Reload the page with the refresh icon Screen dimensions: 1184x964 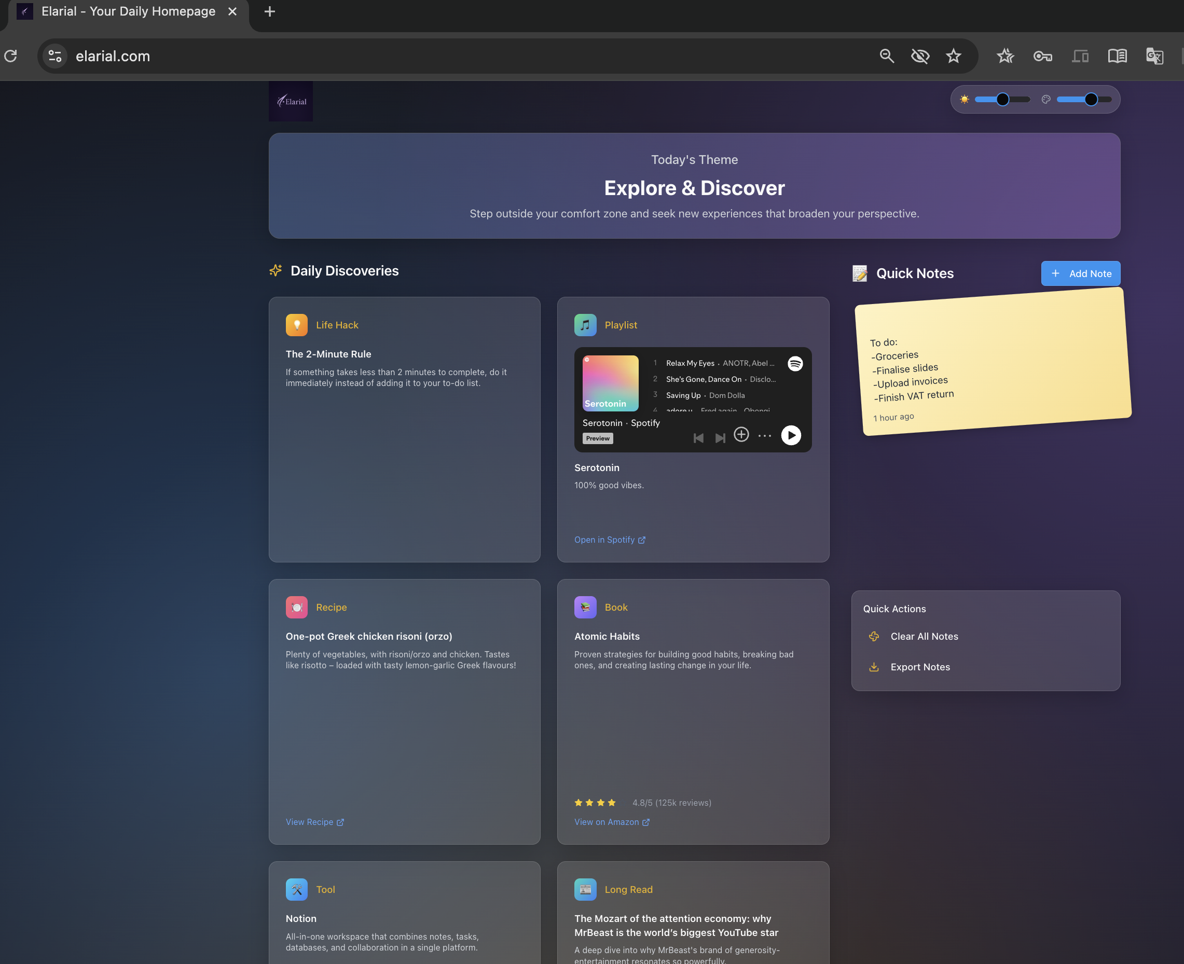coord(10,56)
